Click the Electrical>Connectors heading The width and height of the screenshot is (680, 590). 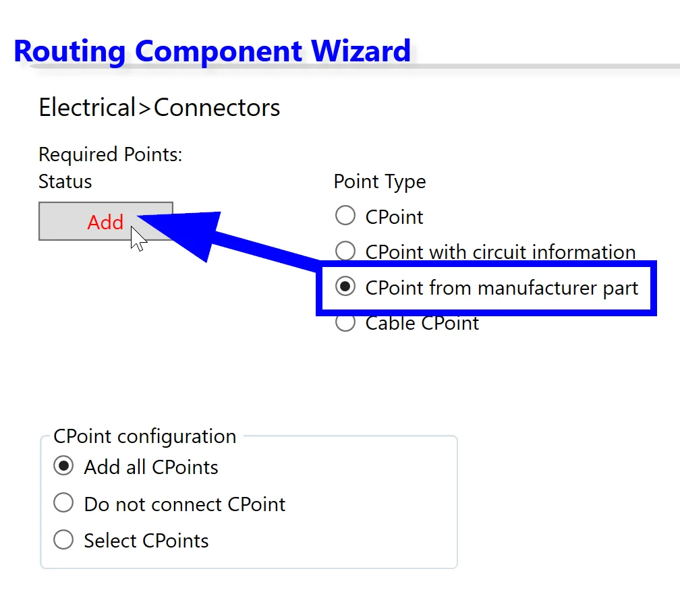click(x=159, y=108)
